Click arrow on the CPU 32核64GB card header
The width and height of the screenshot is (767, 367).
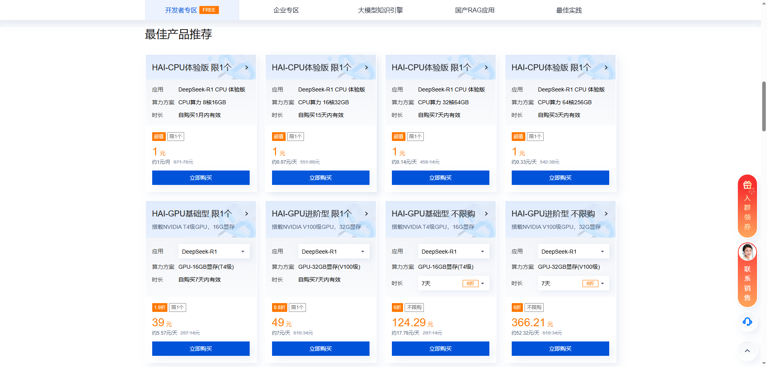tap(487, 67)
